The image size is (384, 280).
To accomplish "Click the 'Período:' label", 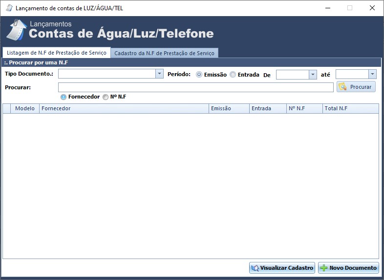I will tap(179, 74).
